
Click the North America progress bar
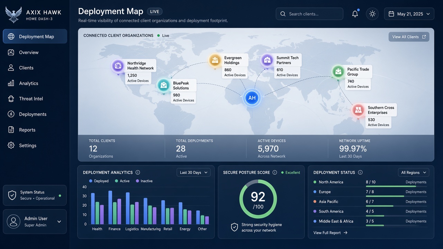coord(396,186)
